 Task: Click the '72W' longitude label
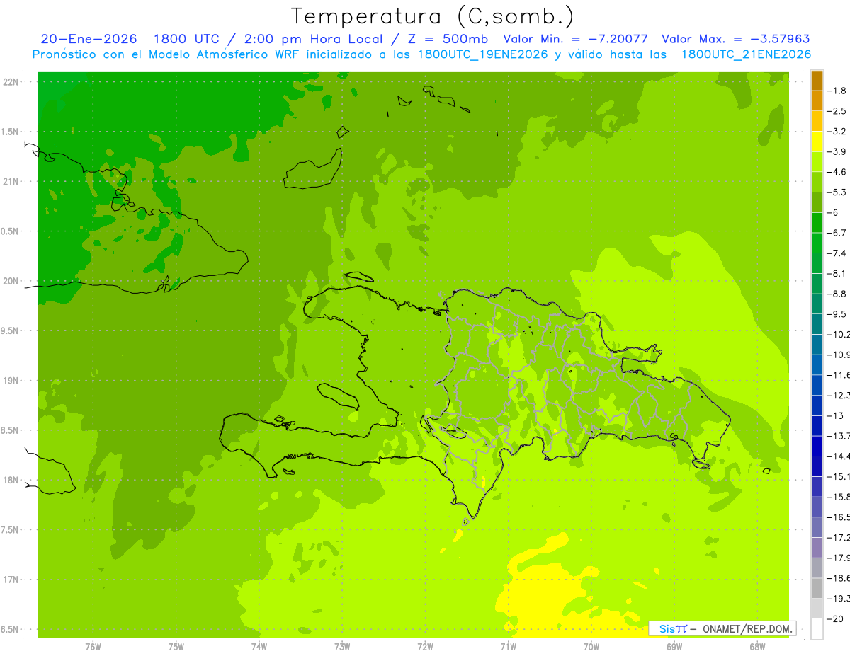(425, 647)
